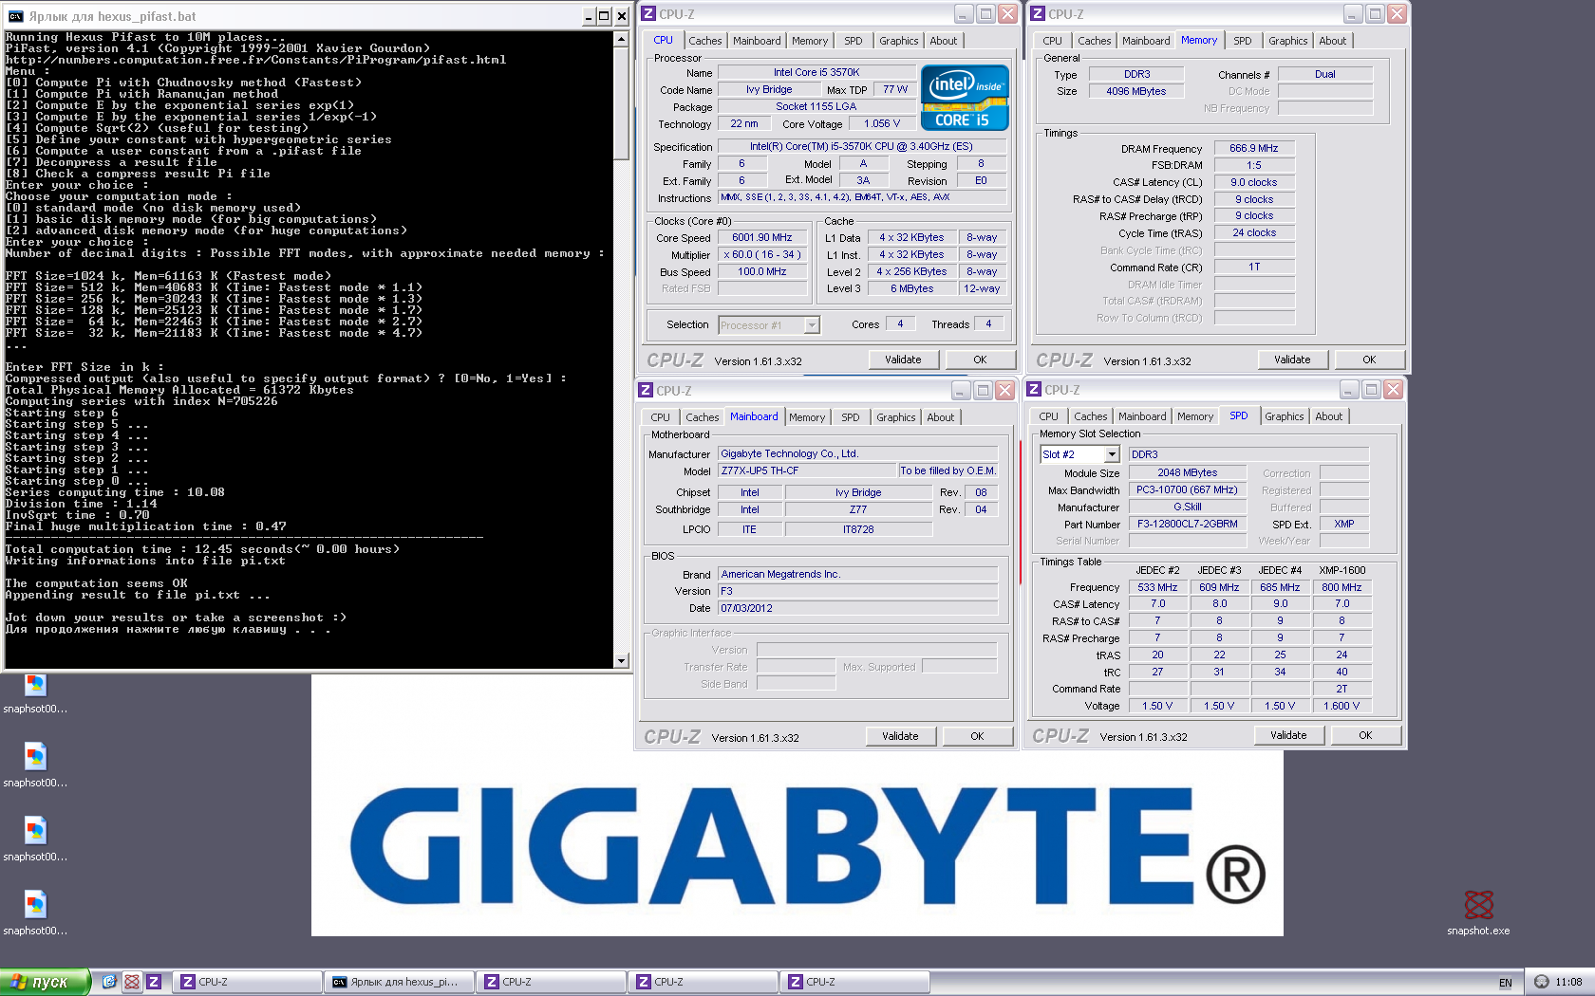The image size is (1595, 996).
Task: Click console scrollbar down arrow
Action: (622, 660)
